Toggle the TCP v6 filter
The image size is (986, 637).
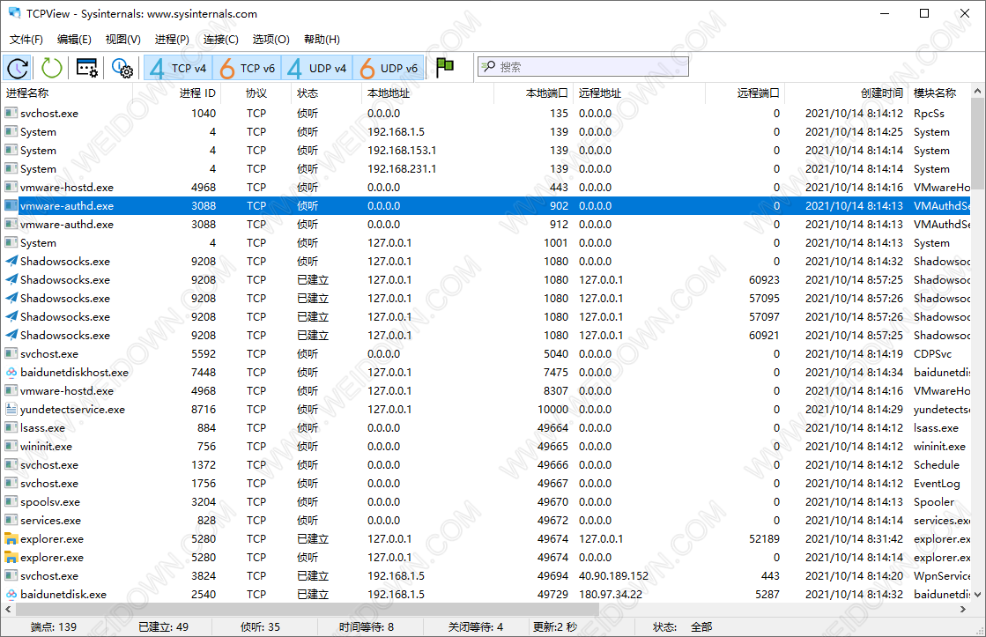point(248,68)
